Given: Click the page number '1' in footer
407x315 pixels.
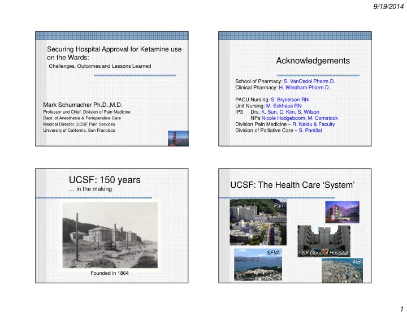Looking at the screenshot, I should pyautogui.click(x=402, y=309).
